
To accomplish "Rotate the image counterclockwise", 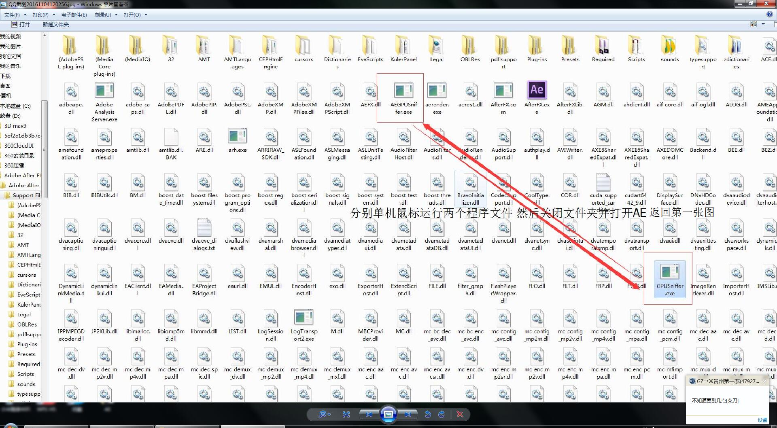I will 428,414.
